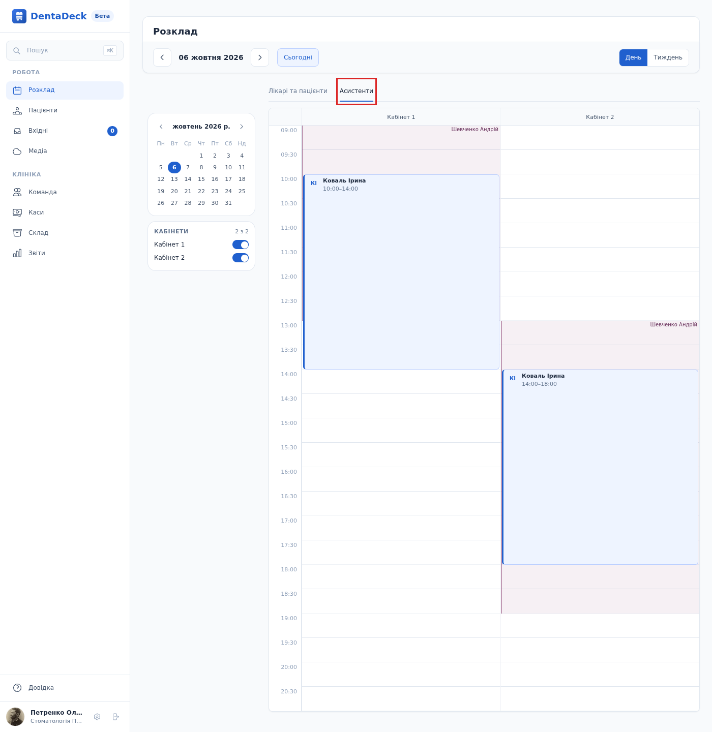Click the Склад archive box icon
712x732 pixels.
tap(17, 233)
